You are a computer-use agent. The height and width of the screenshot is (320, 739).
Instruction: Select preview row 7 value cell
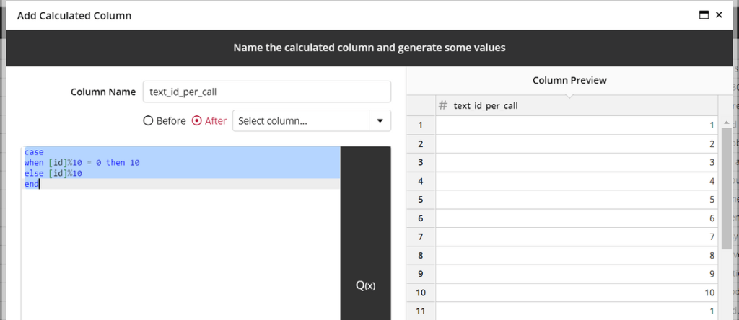(x=577, y=236)
